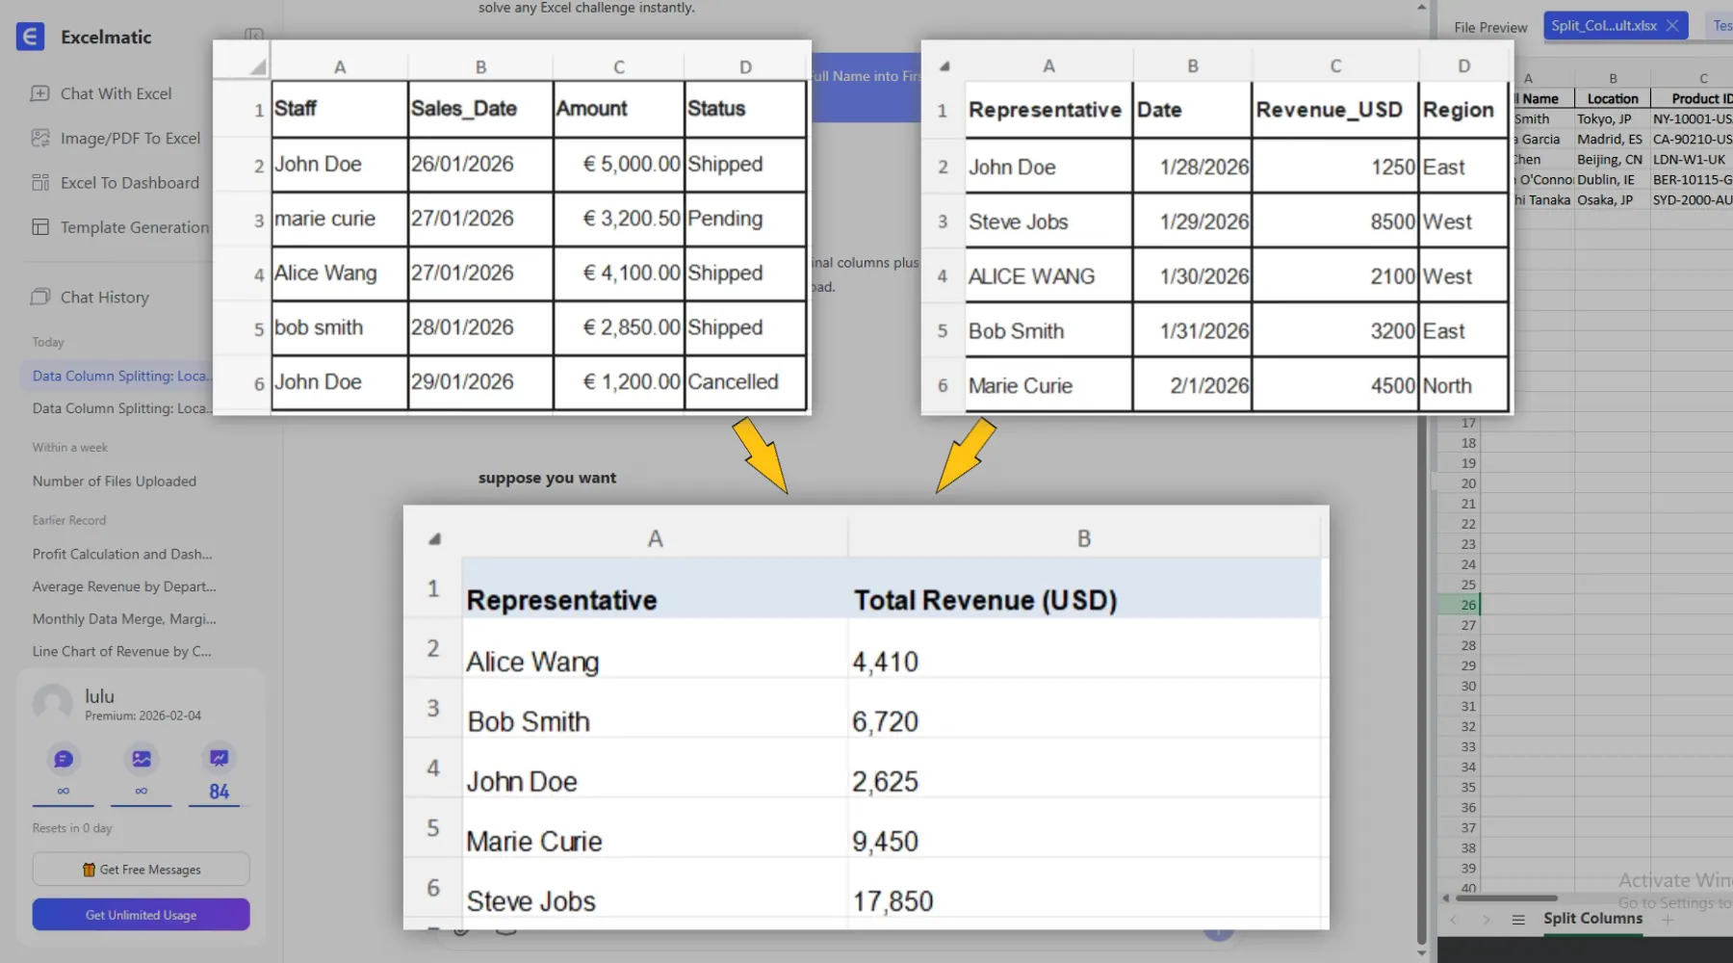Click the Excel To Dashboard icon
The height and width of the screenshot is (963, 1733).
point(39,183)
